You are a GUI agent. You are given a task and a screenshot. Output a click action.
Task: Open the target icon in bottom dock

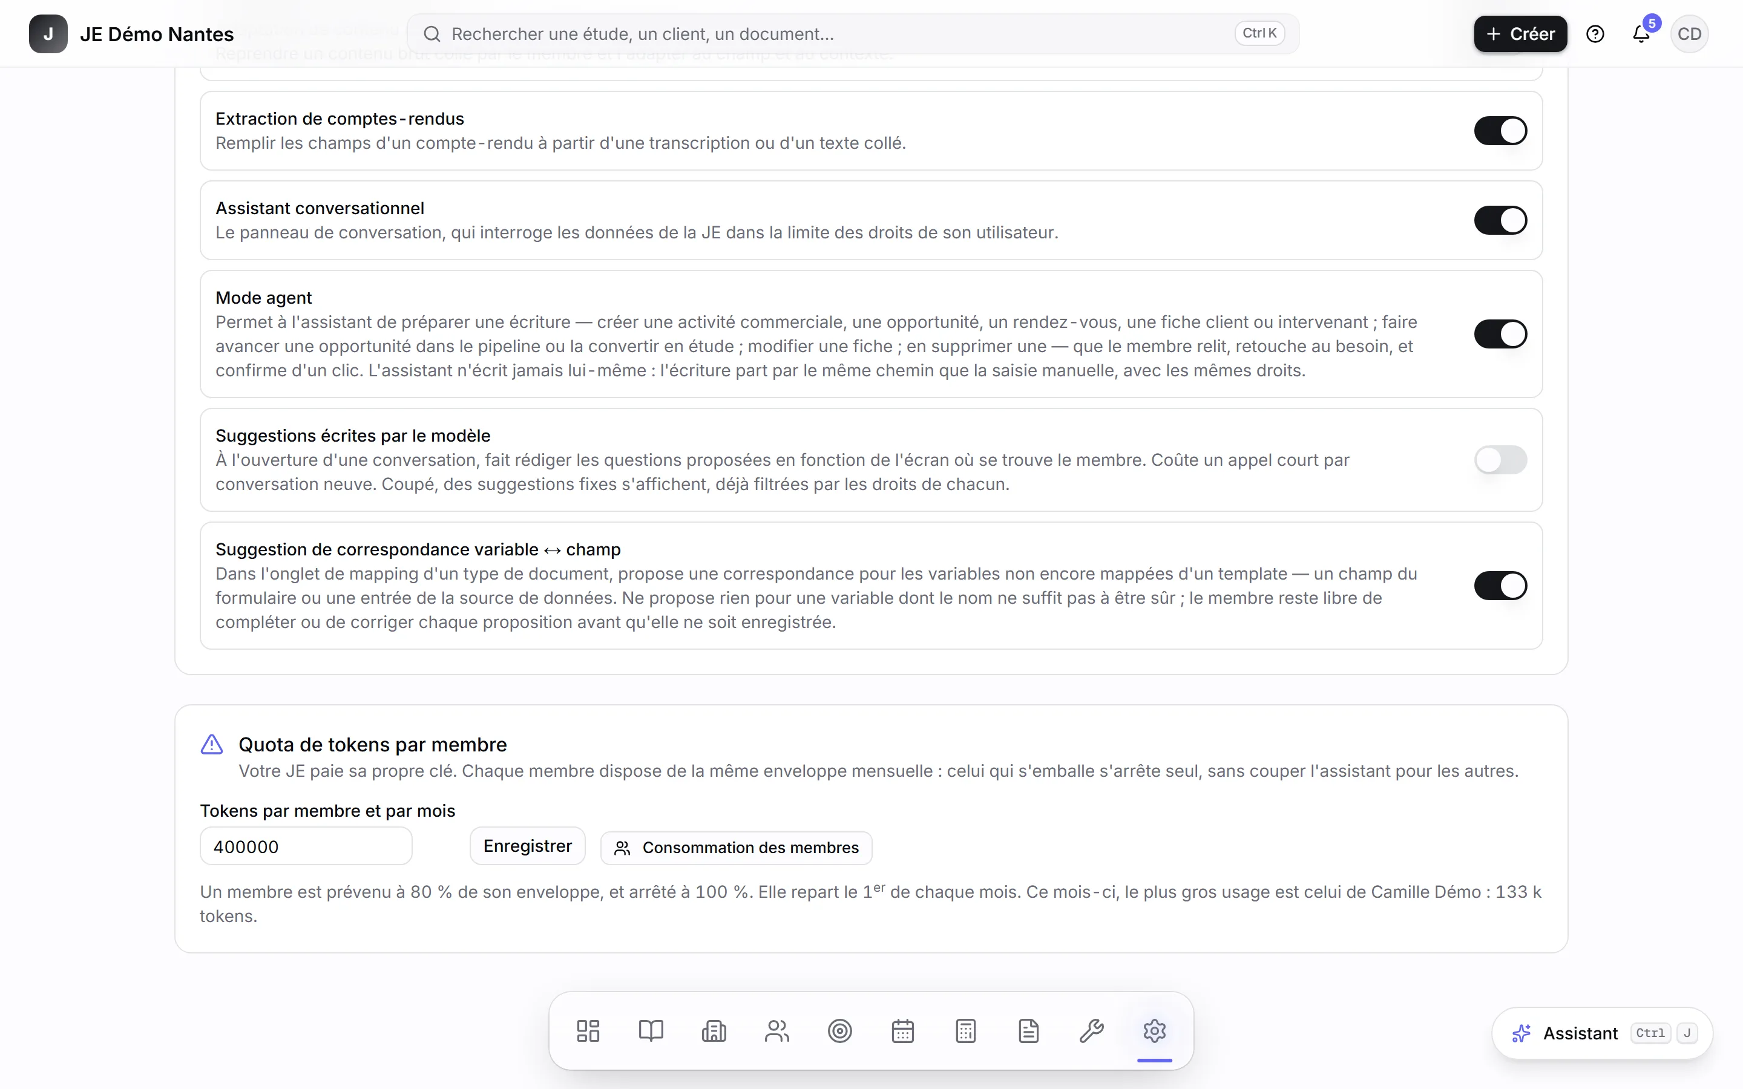click(840, 1031)
